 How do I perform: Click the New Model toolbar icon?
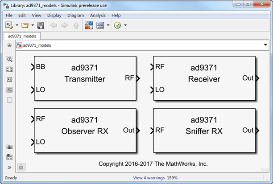pos(9,25)
